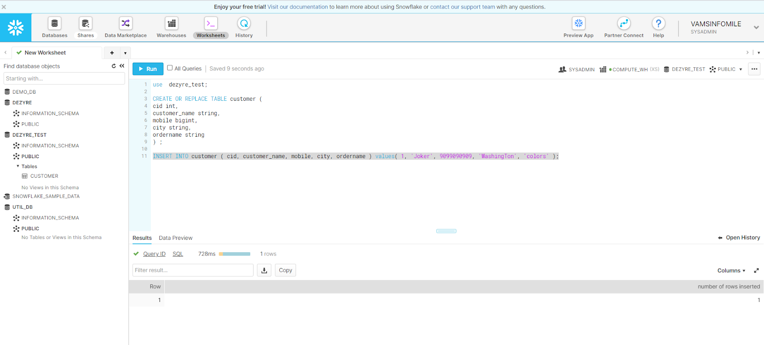Launch Preview App icon

pos(578,24)
